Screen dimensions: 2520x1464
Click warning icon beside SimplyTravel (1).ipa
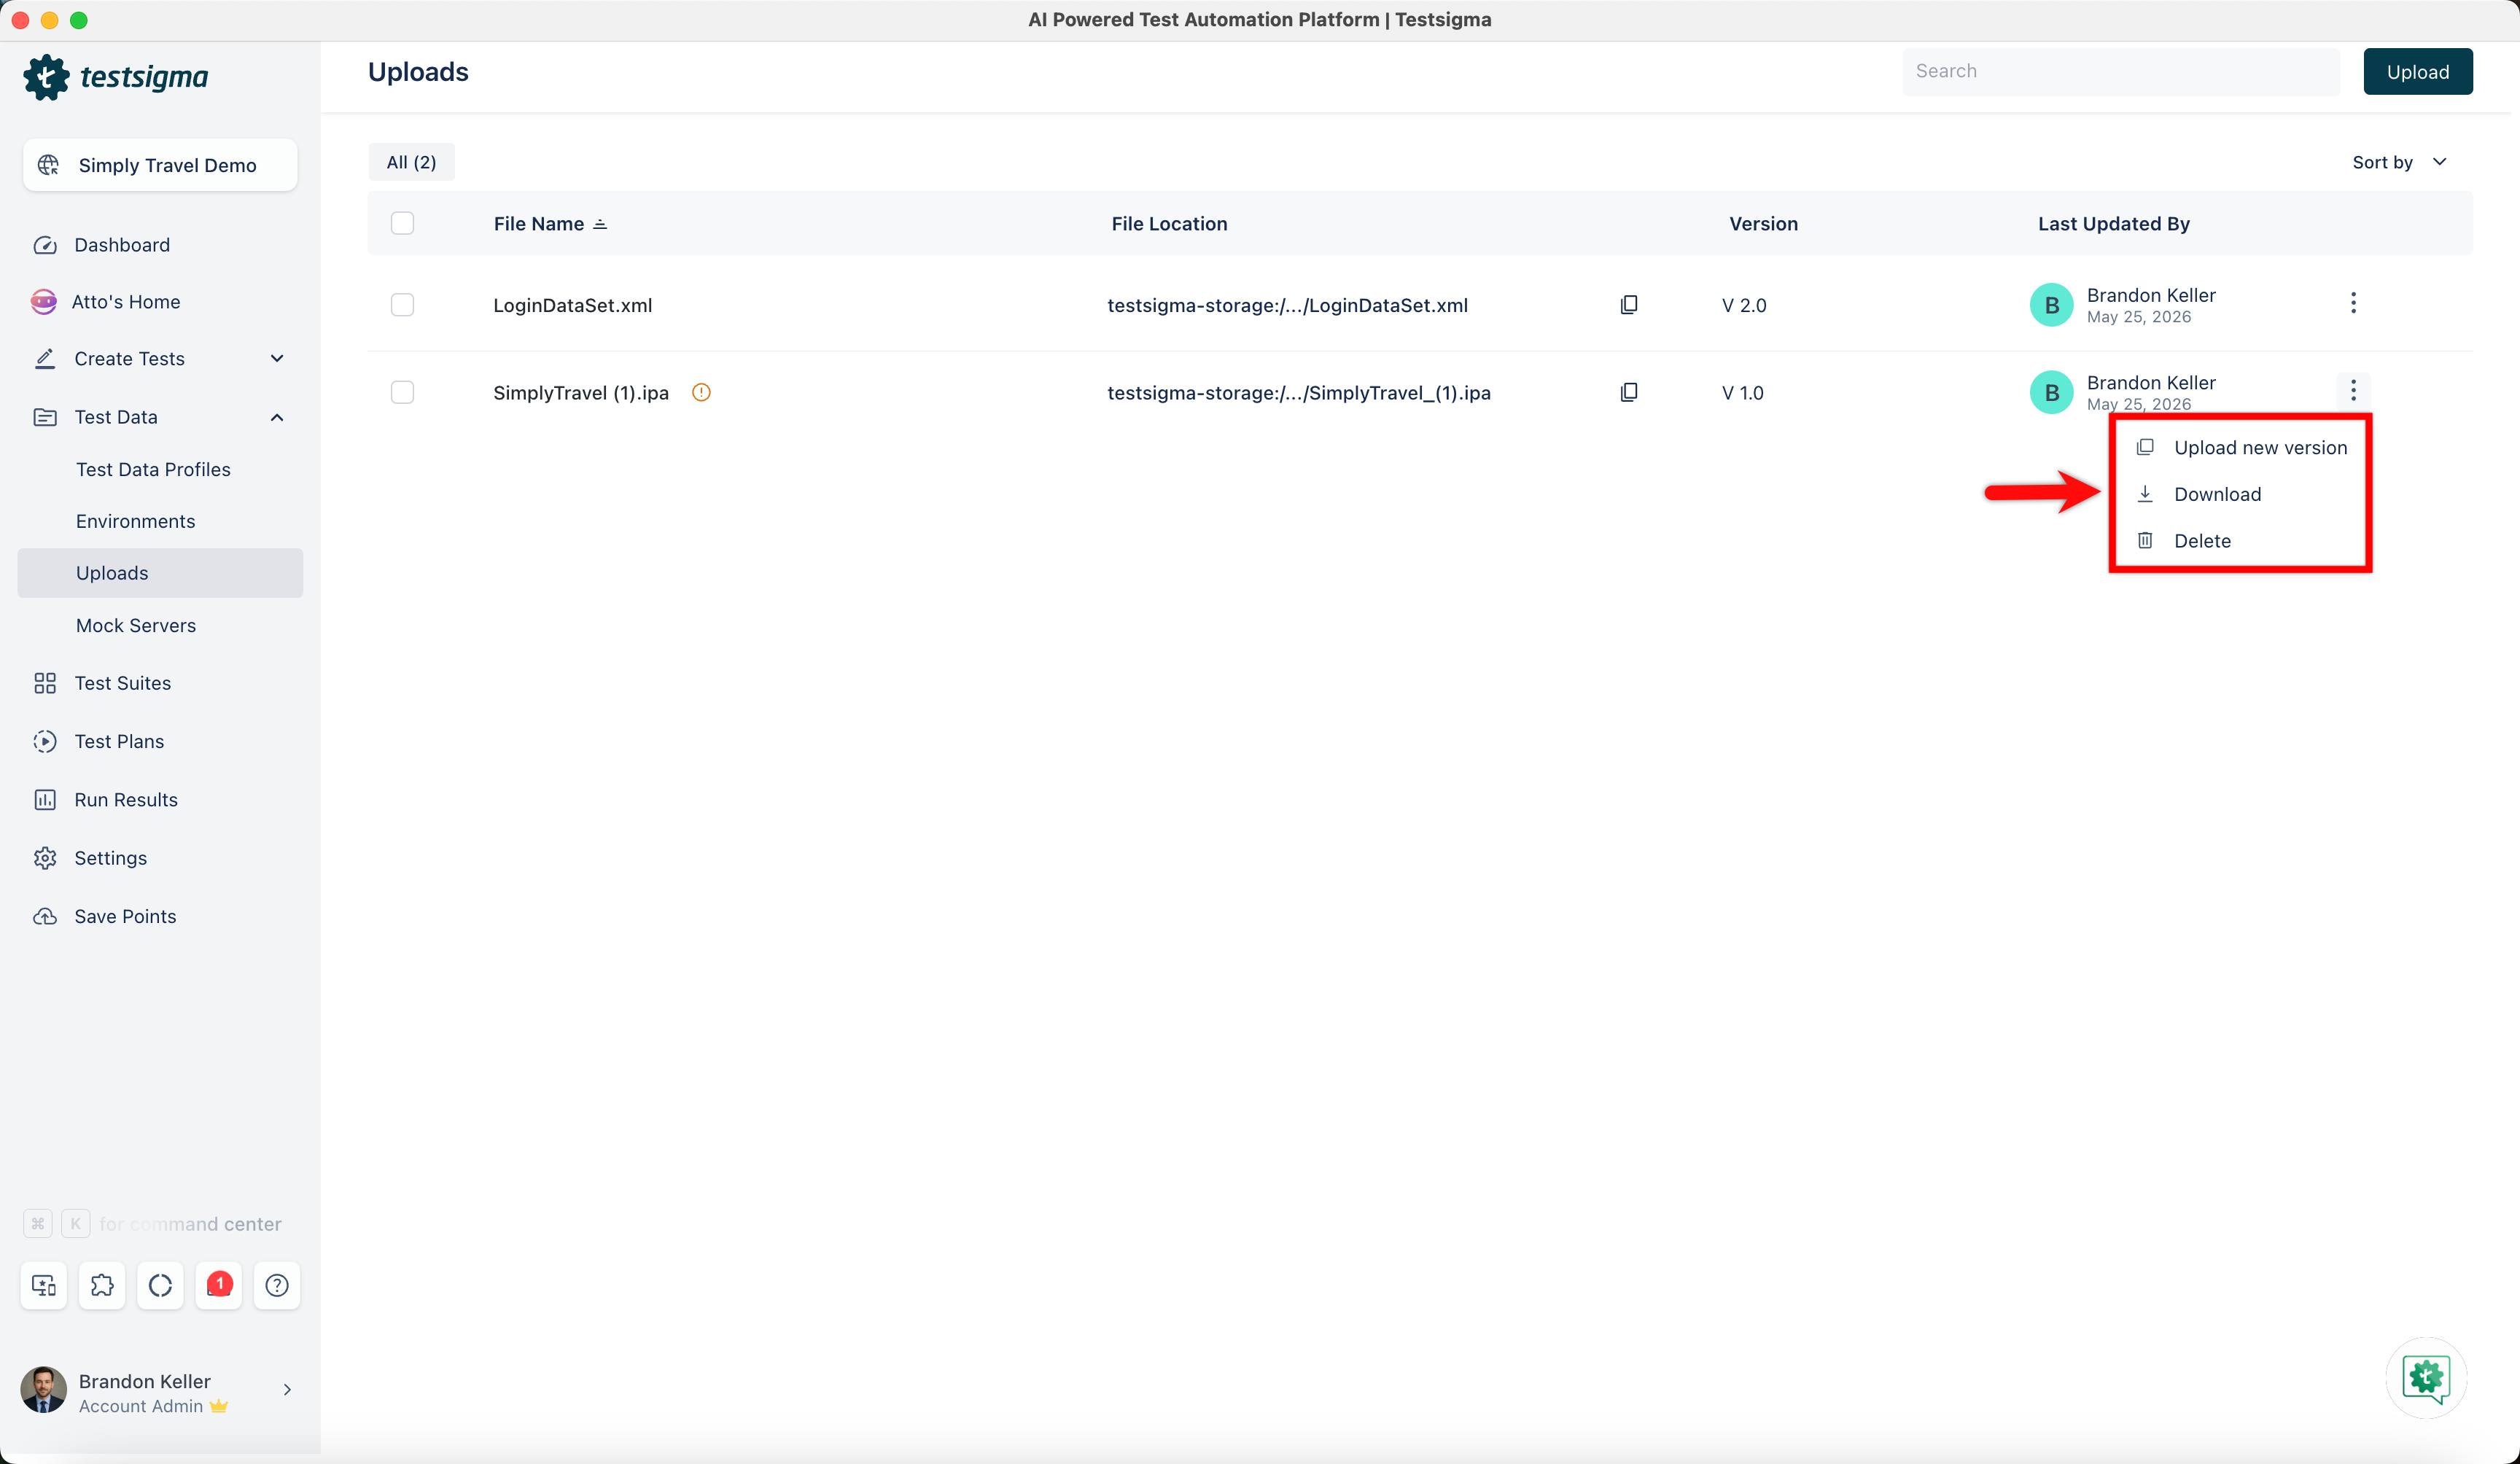(701, 392)
